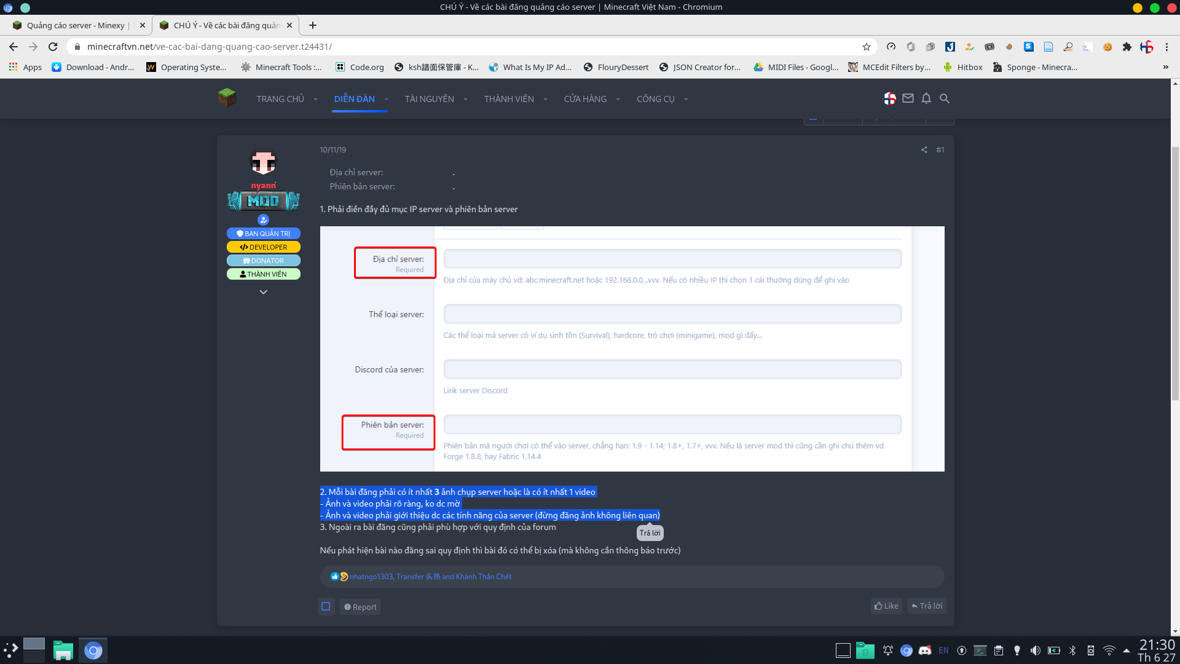Click the share icon on post #1
This screenshot has height=664, width=1180.
click(924, 150)
